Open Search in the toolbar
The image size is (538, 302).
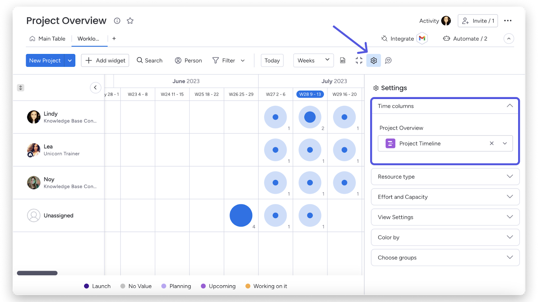150,60
